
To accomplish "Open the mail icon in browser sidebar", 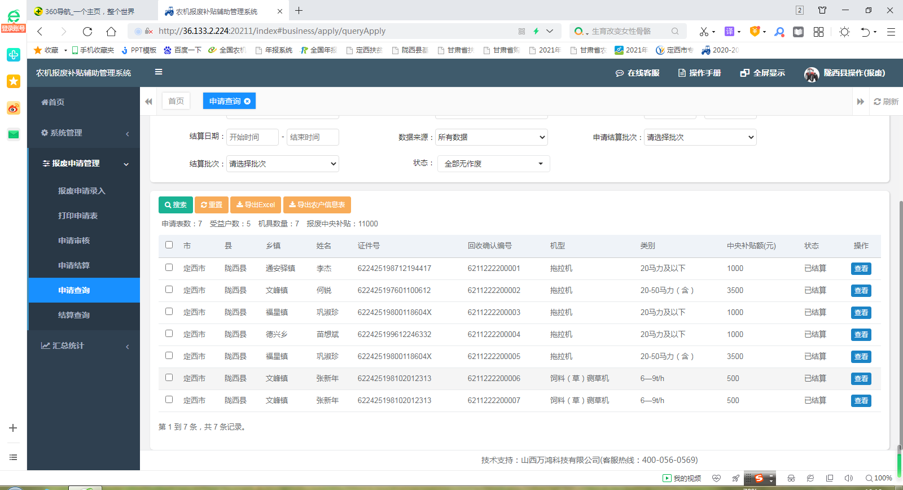I will point(14,134).
